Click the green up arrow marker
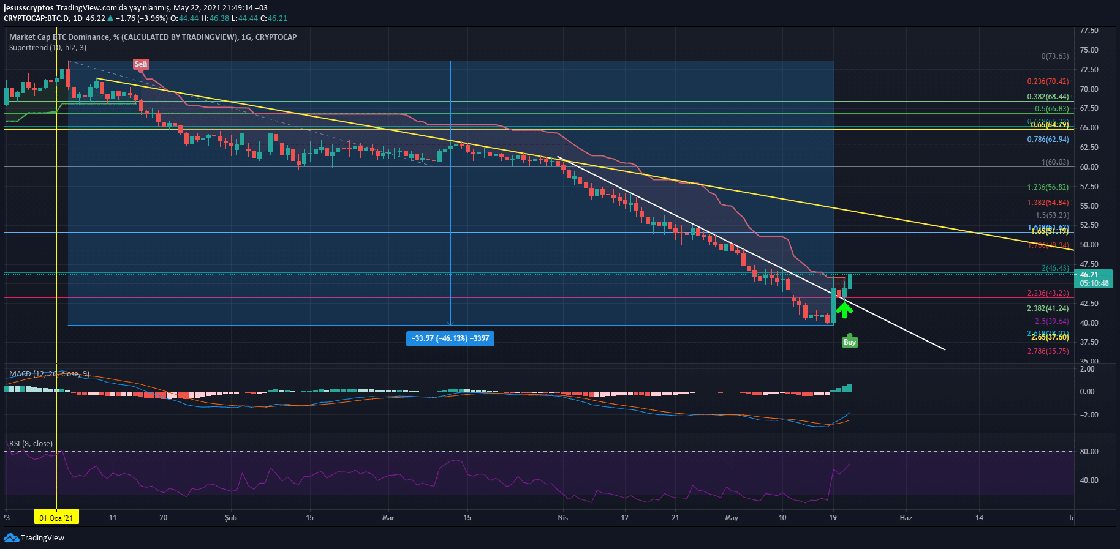1120x549 pixels. tap(844, 310)
